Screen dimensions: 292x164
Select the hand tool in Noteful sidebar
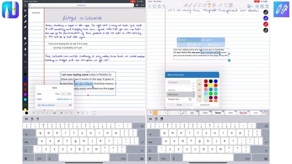(x=25, y=38)
